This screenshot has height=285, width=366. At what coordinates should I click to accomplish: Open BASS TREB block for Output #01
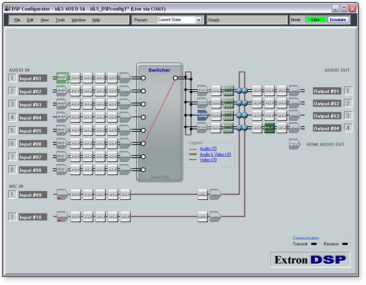[228, 91]
